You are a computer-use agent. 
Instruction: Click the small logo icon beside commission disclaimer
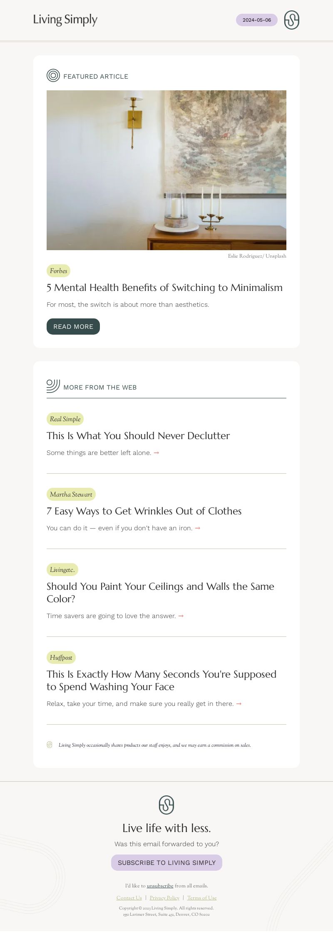[x=50, y=745]
